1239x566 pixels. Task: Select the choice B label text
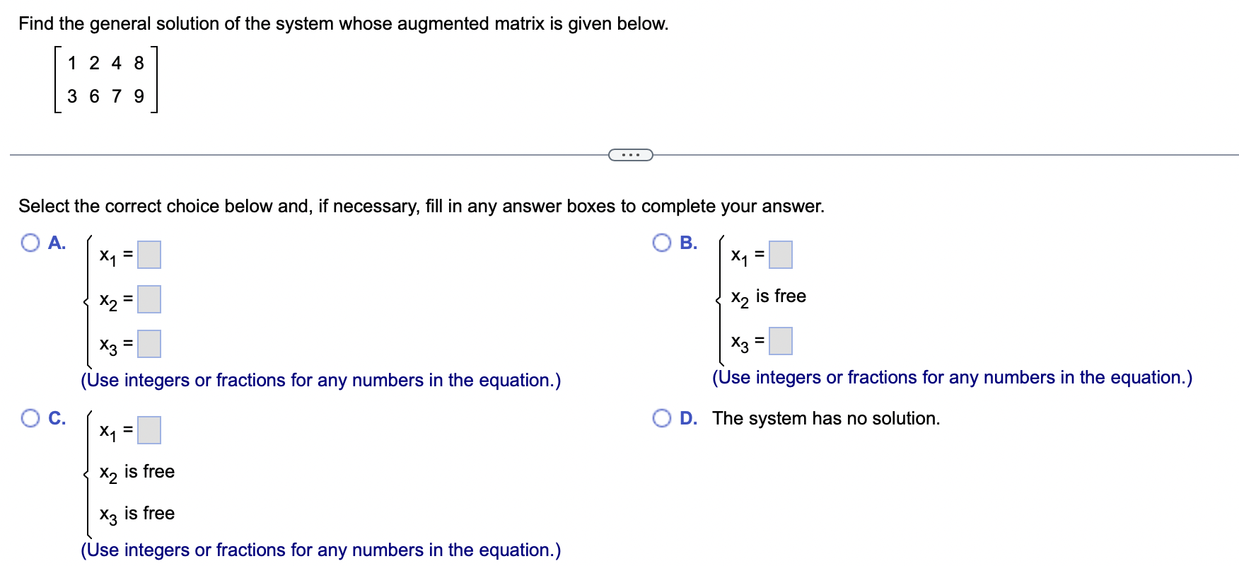click(687, 243)
